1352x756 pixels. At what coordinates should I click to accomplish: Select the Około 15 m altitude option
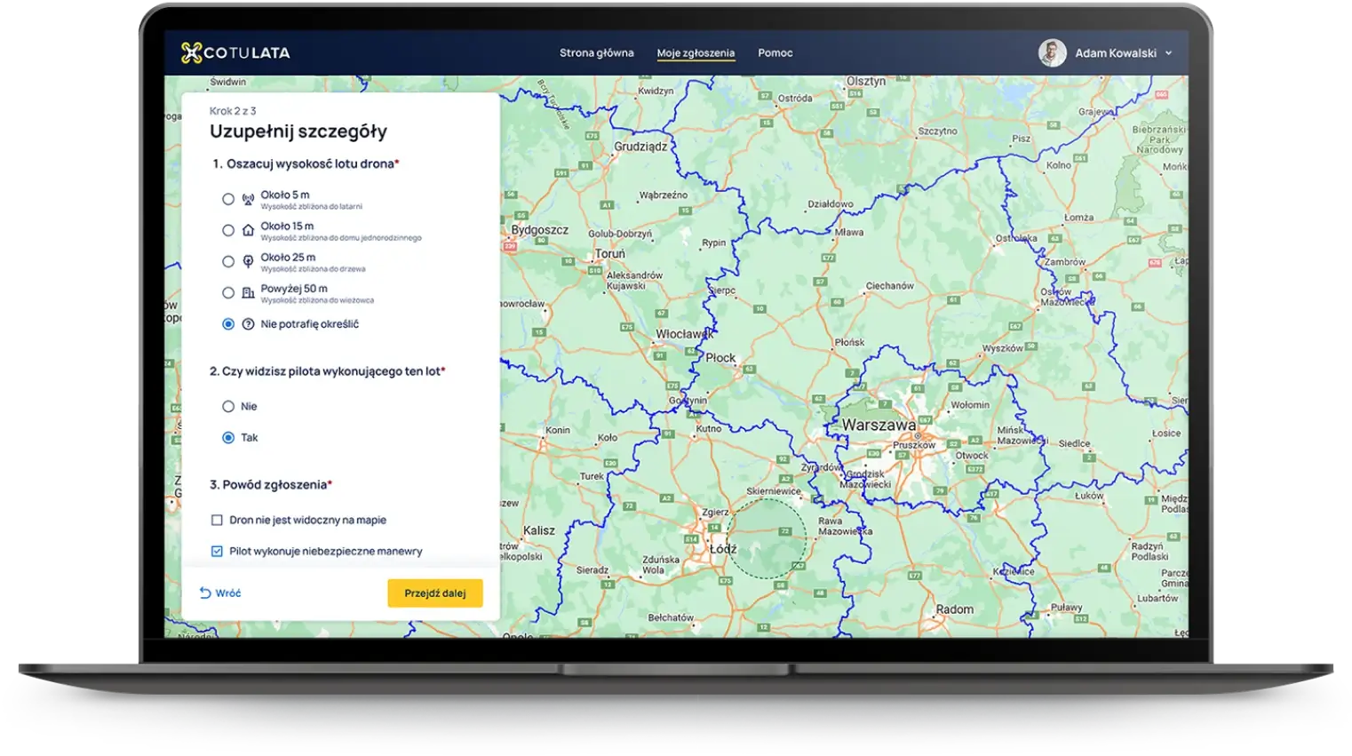[227, 228]
